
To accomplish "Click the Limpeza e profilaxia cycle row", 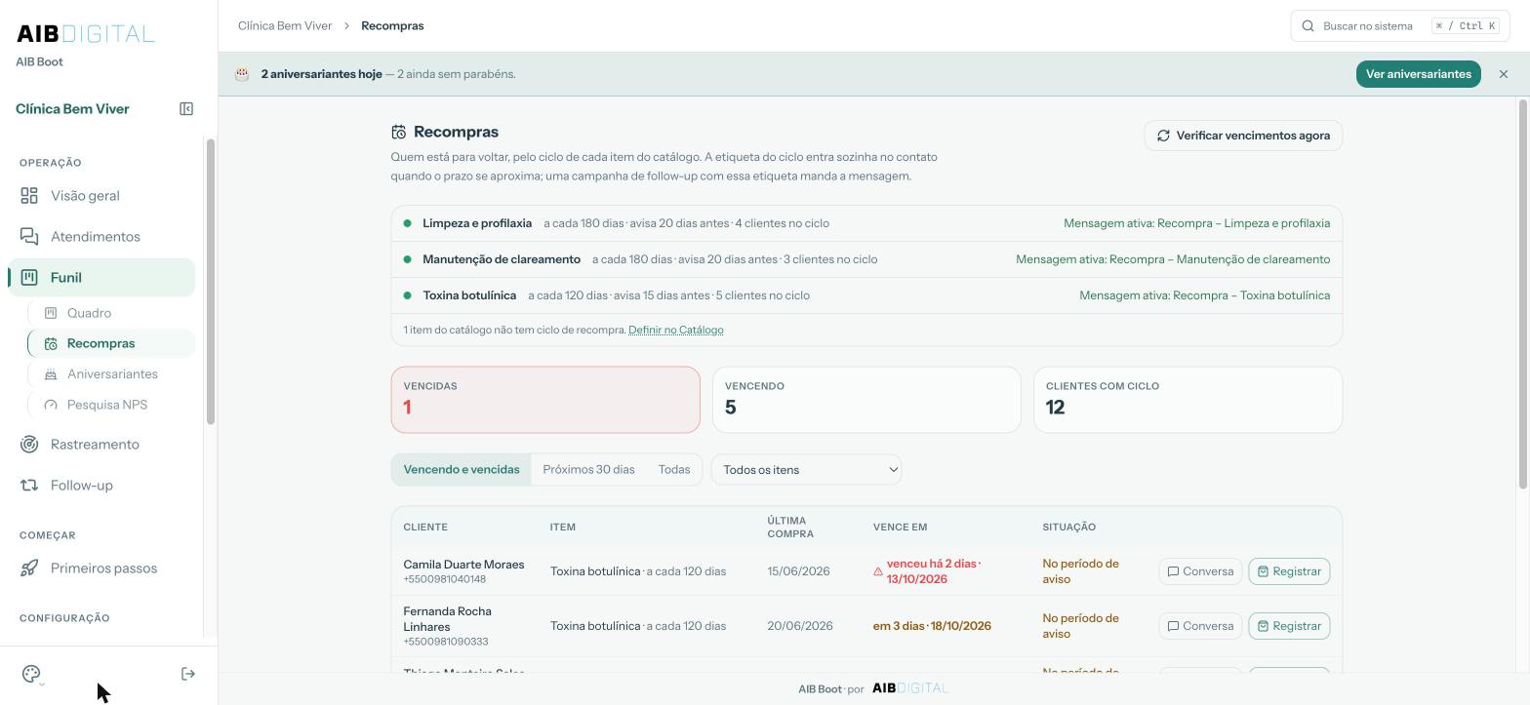I will (866, 223).
